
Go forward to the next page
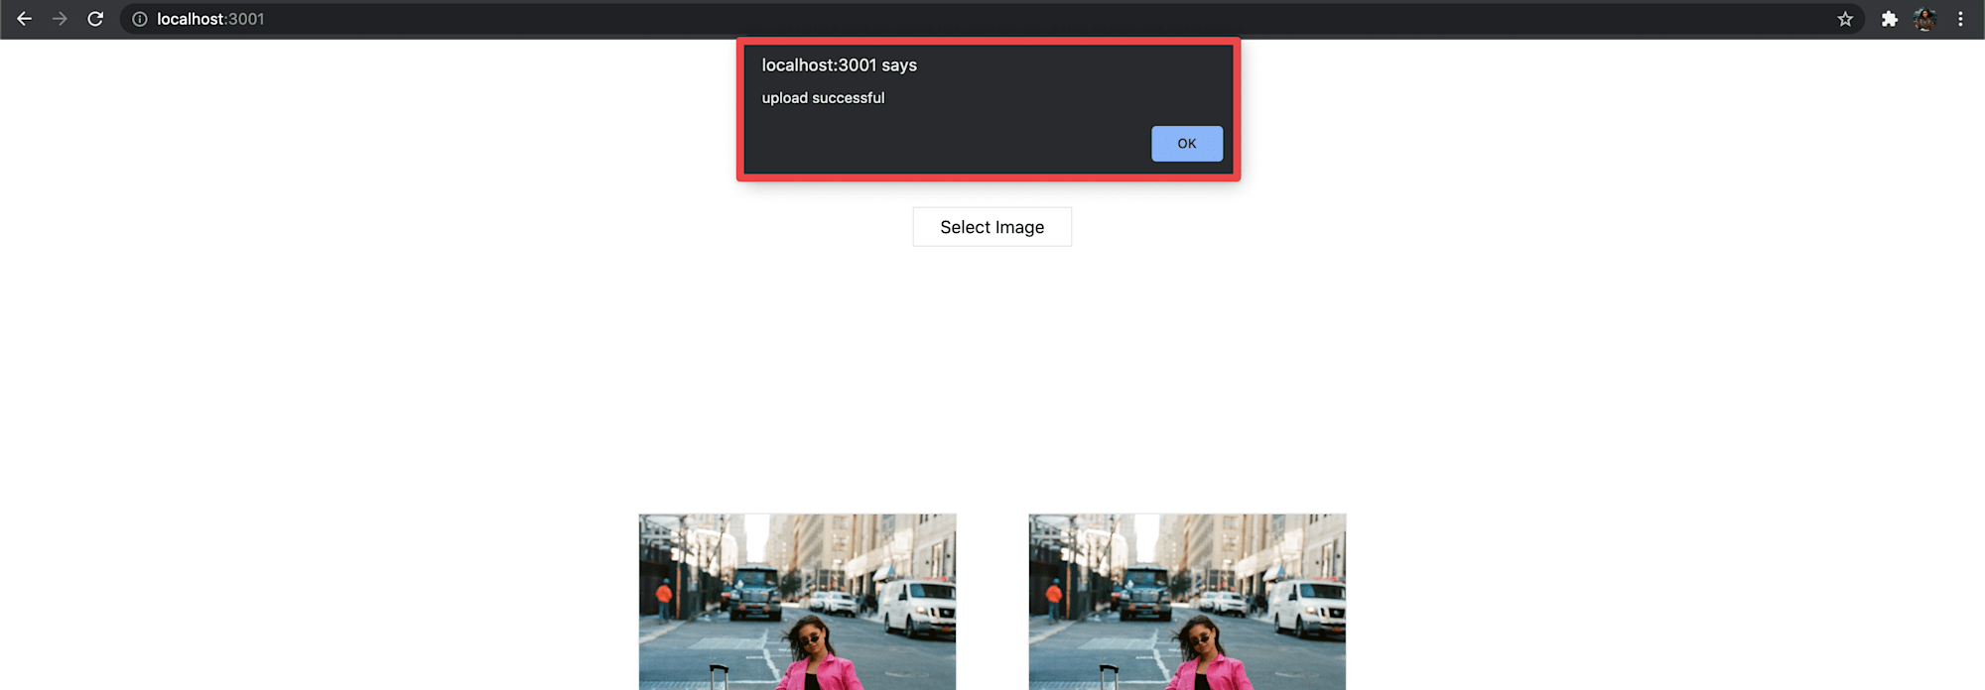pos(60,19)
